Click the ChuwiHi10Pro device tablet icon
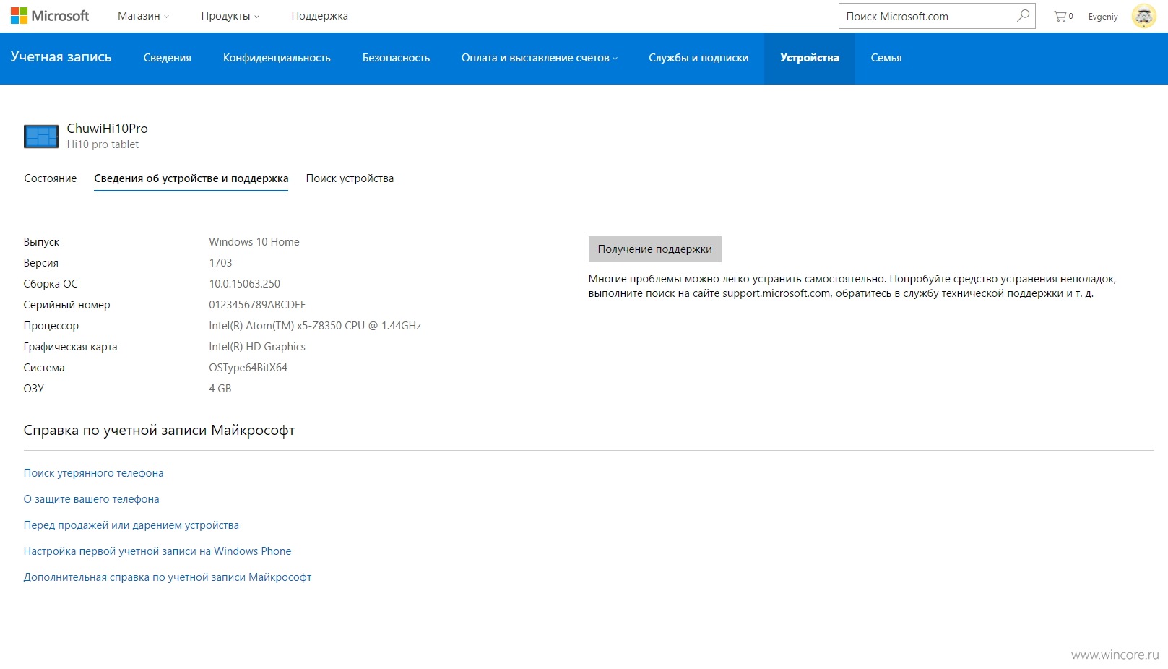Screen dimensions: 1168x669 pyautogui.click(x=40, y=136)
